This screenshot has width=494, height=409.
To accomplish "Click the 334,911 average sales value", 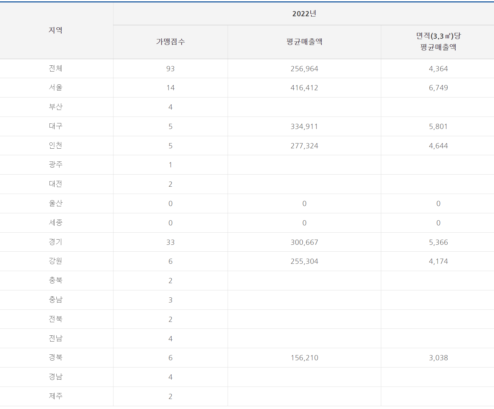I will tap(304, 127).
